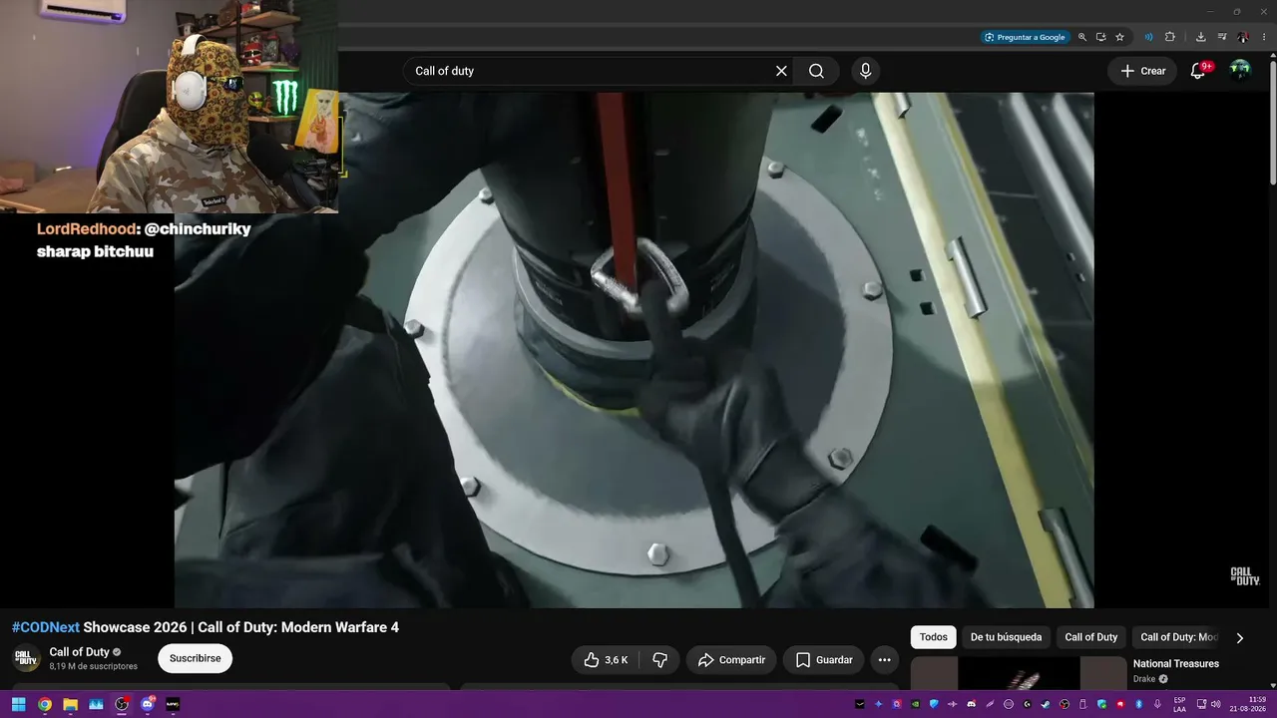The height and width of the screenshot is (718, 1277).
Task: Clear the YouTube search box text
Action: coord(781,71)
